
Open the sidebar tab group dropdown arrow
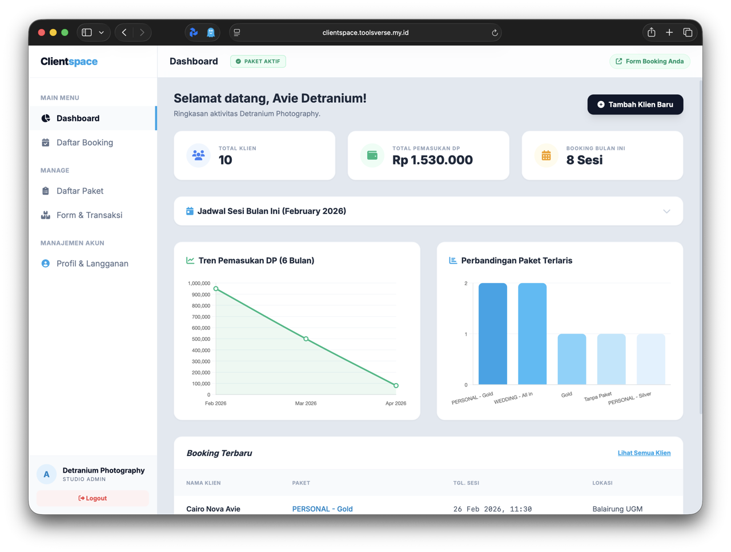[102, 33]
